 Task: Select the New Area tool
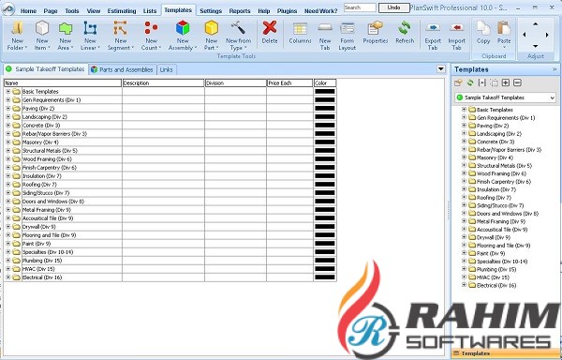(x=66, y=36)
